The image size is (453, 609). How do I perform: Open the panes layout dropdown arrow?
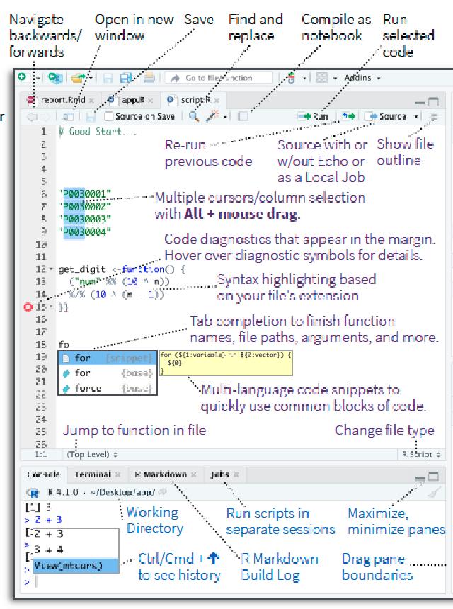pyautogui.click(x=335, y=78)
